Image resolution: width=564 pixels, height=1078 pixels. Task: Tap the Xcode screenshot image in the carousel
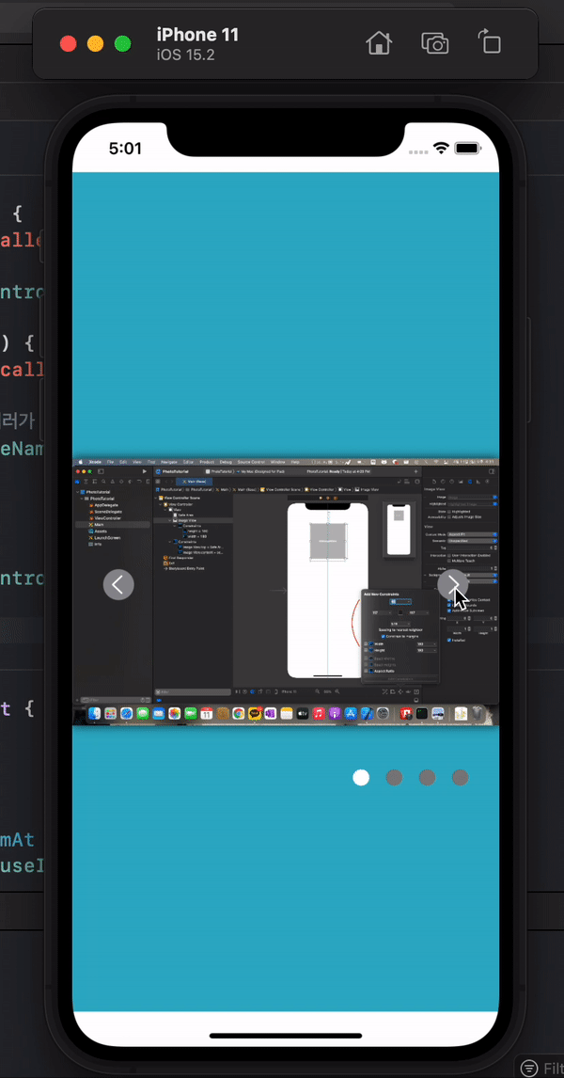pos(286,592)
